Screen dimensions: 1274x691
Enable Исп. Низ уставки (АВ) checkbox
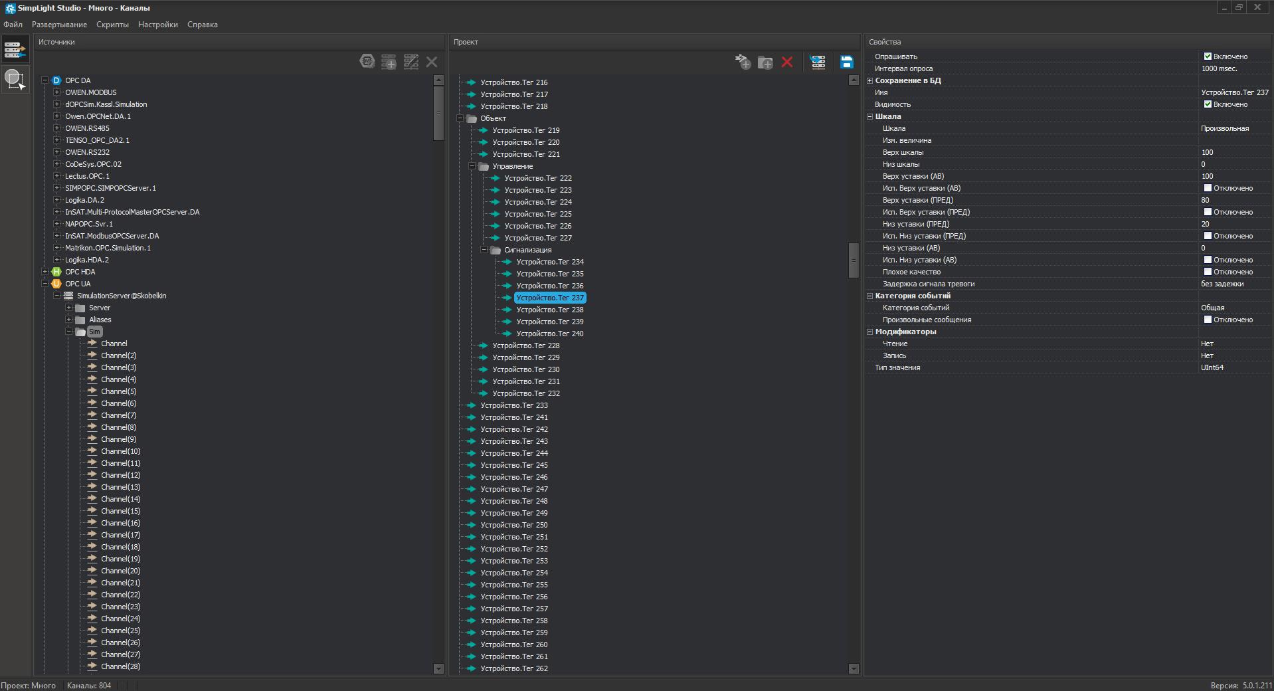1208,260
